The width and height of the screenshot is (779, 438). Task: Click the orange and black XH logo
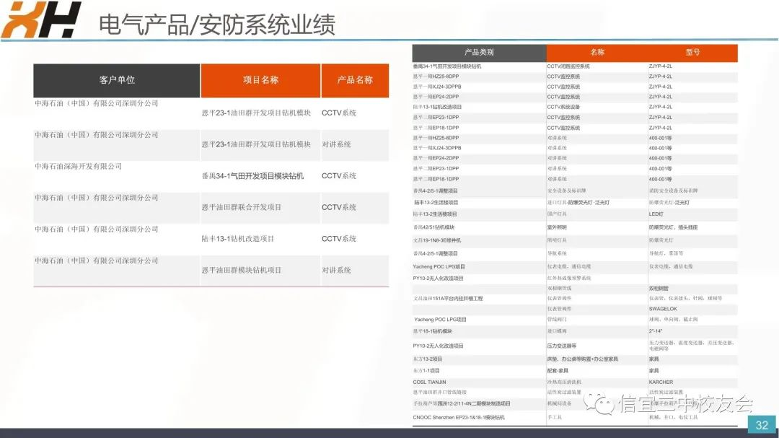click(40, 20)
